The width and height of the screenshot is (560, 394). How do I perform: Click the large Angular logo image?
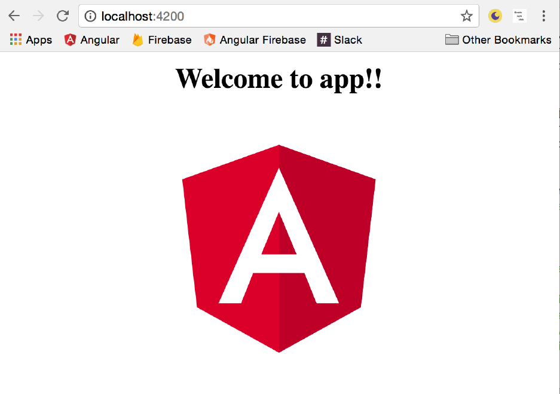tap(279, 249)
